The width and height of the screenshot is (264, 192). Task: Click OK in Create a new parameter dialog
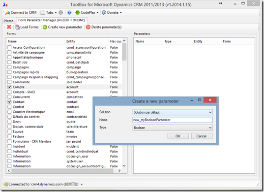(178, 136)
